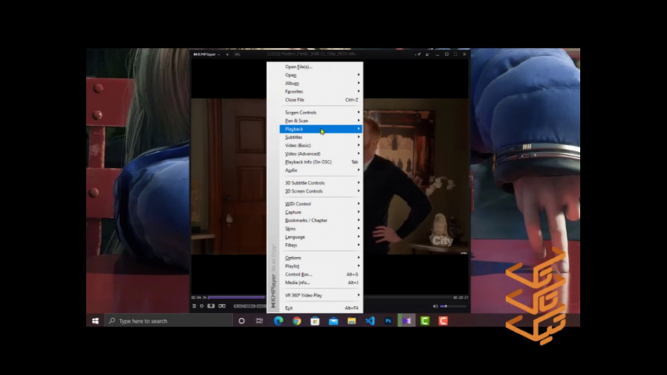Open the 3D Screen Controls submenu
The width and height of the screenshot is (667, 375).
(x=321, y=191)
